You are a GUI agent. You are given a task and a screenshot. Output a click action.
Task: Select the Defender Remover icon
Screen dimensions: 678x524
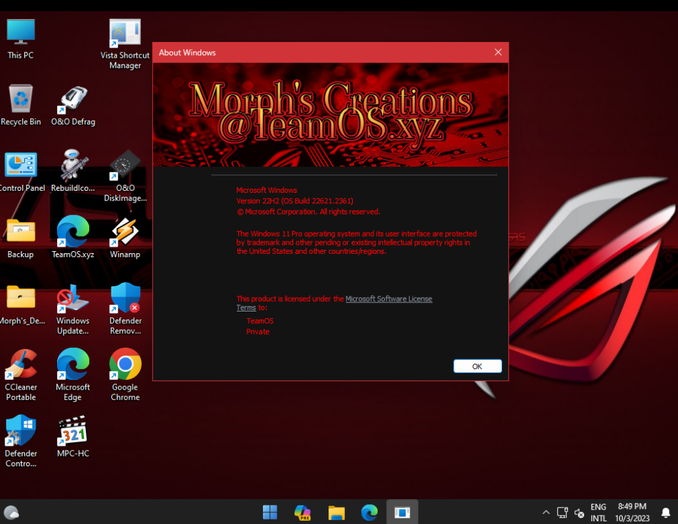125,309
